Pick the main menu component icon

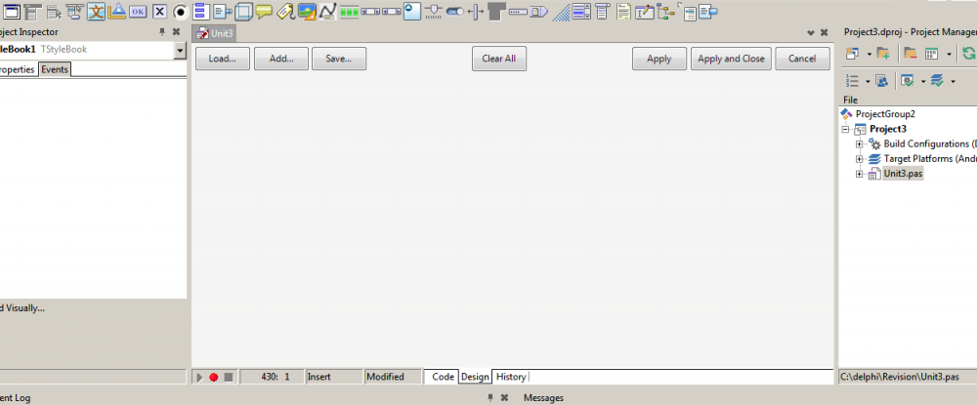tap(32, 12)
